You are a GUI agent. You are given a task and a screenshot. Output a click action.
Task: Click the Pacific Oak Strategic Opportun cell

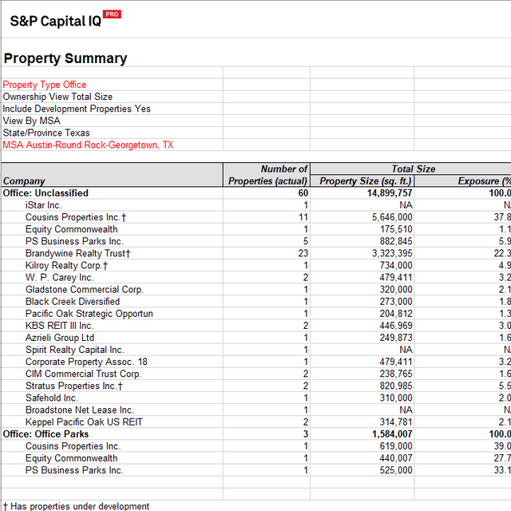pyautogui.click(x=113, y=314)
